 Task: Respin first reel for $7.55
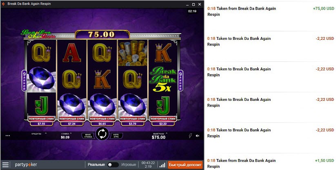(41, 121)
